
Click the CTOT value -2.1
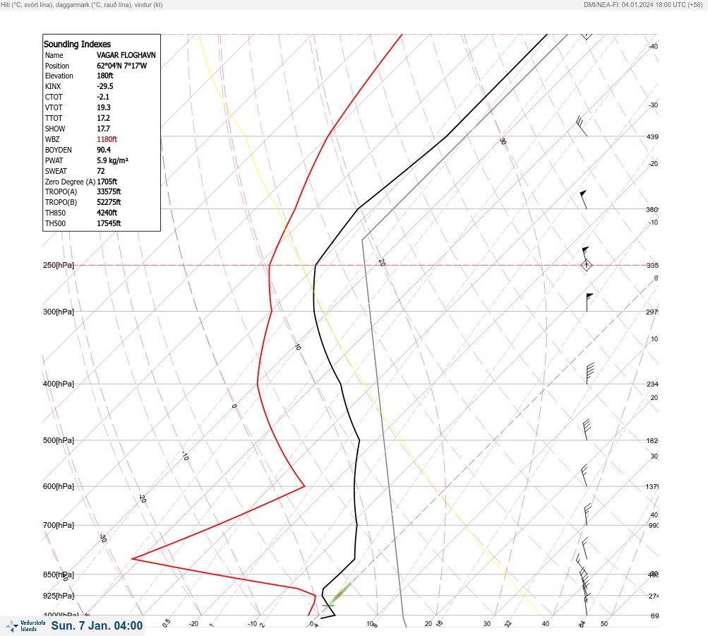[x=103, y=97]
